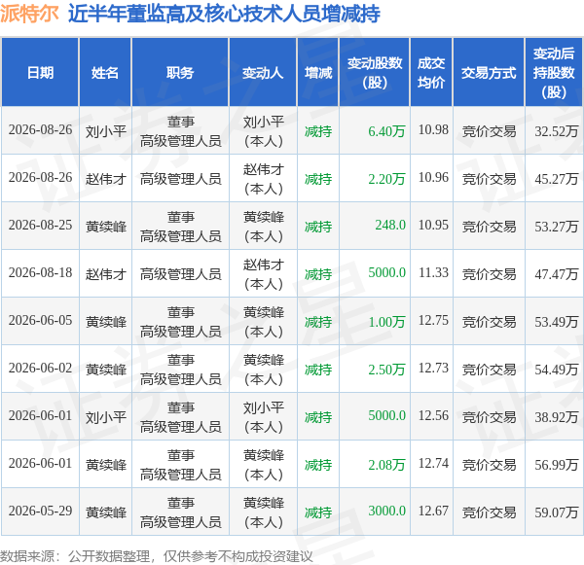This screenshot has height=565, width=584.
Task: Click the 成交均价 column header
Action: click(x=431, y=72)
